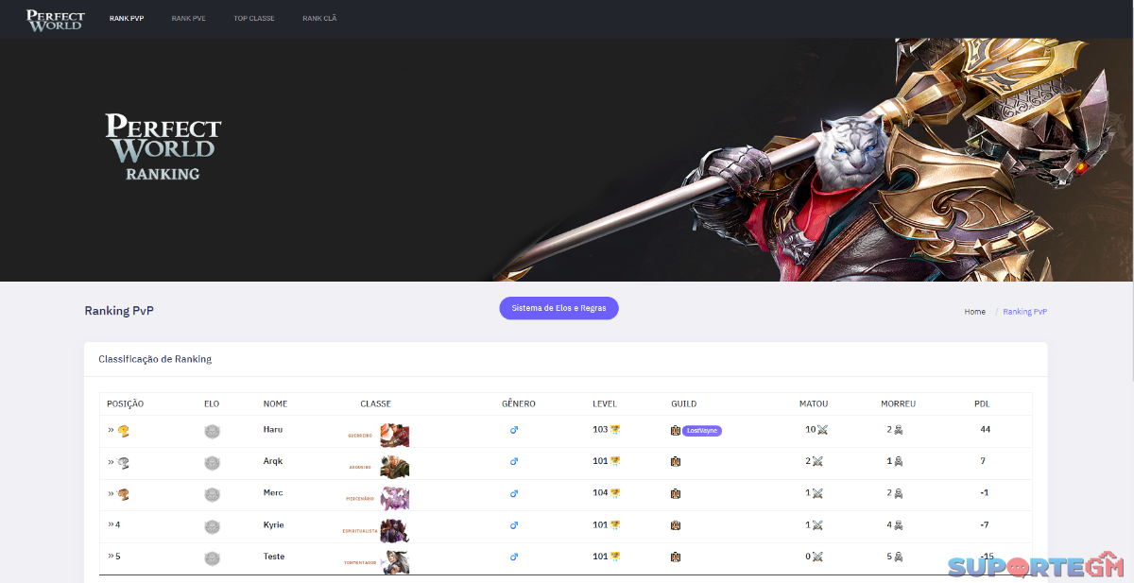Click the CLASSE column header

coord(375,403)
